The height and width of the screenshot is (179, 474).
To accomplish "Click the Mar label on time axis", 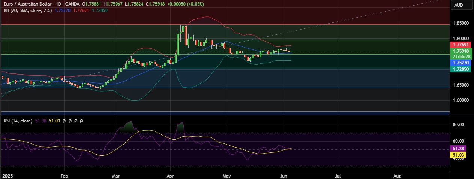I will click(116, 175).
